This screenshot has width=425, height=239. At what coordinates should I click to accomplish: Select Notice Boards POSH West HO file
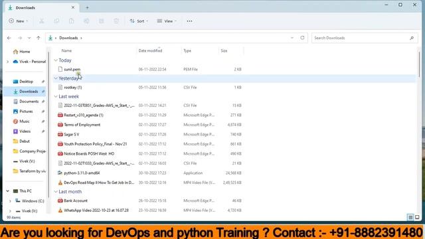[89, 153]
